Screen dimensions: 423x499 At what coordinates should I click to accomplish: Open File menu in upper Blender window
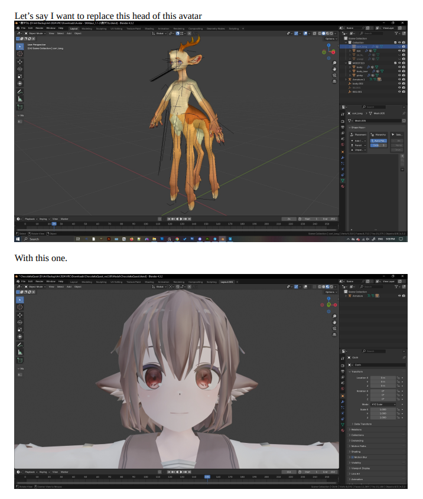point(23,28)
